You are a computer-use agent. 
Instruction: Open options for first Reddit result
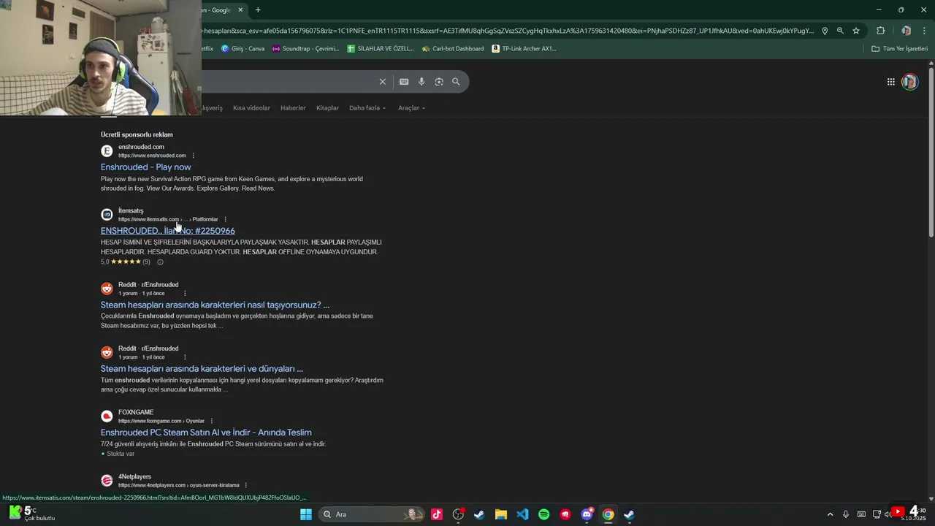tap(185, 293)
